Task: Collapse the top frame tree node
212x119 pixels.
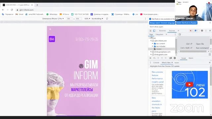Action: pos(149,38)
